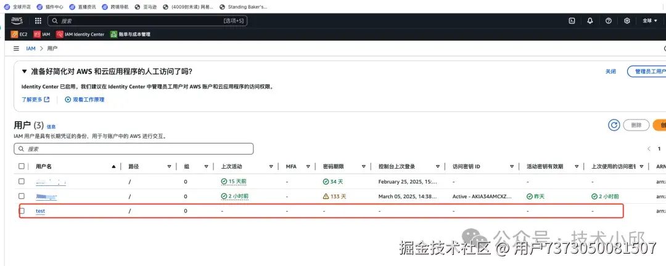
Task: Select March 05, 2025 login cell
Action: coord(408,196)
